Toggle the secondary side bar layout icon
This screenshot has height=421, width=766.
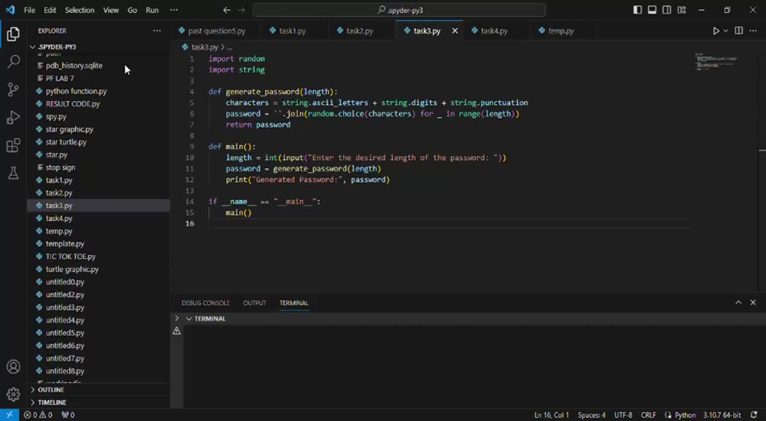[667, 10]
